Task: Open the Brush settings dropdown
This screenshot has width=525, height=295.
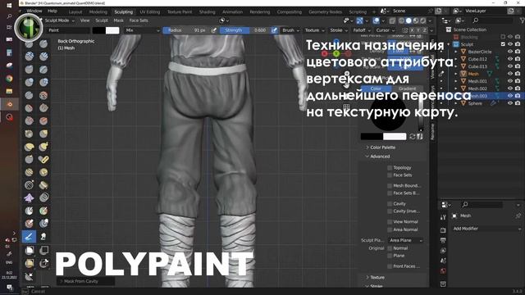Action: pos(290,30)
